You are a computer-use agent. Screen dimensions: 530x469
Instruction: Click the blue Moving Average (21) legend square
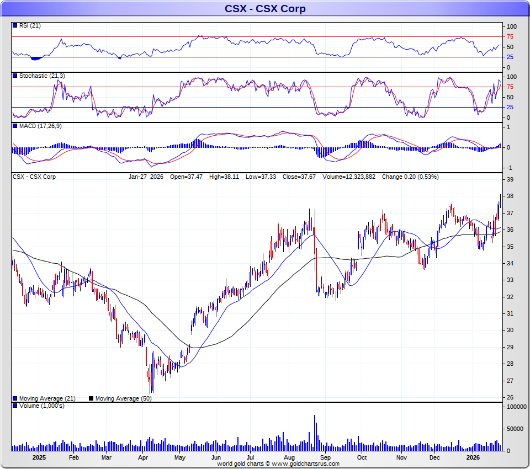tap(15, 398)
